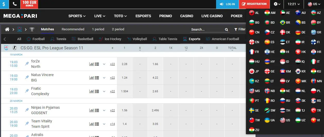
Task: Open +22 markets for forZe vs North
Action: pyautogui.click(x=112, y=64)
